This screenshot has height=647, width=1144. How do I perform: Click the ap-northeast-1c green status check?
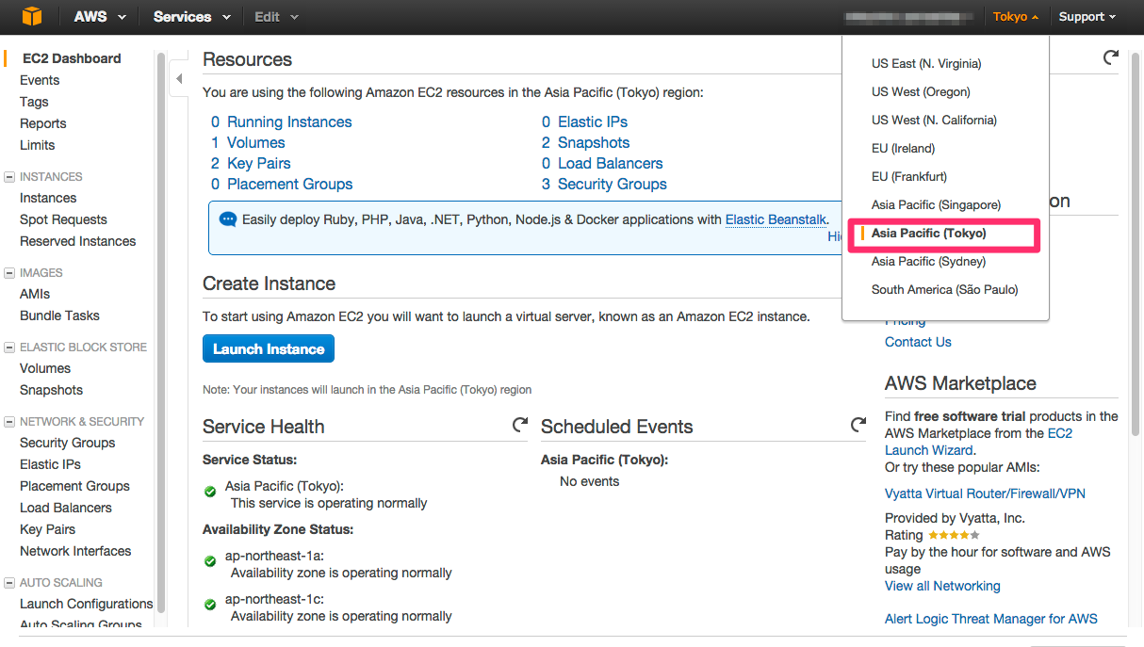click(x=210, y=606)
